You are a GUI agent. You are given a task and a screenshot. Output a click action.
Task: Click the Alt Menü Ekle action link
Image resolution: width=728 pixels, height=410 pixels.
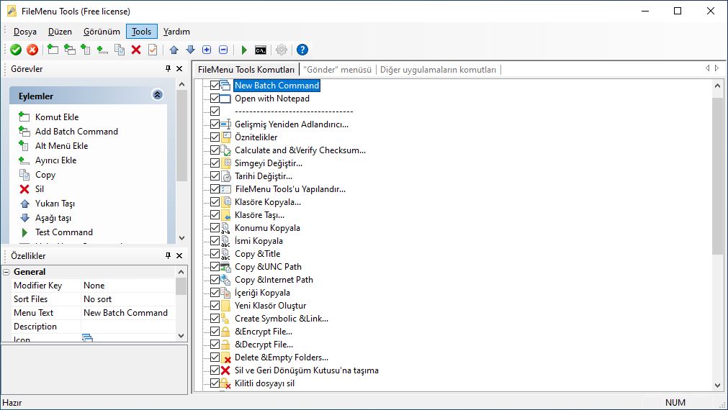pyautogui.click(x=61, y=145)
